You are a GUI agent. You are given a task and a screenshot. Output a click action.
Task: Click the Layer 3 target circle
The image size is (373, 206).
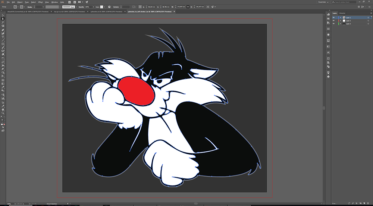(368, 24)
